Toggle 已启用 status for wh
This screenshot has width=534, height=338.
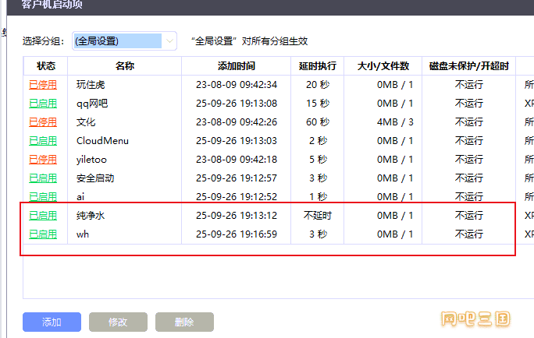[43, 234]
